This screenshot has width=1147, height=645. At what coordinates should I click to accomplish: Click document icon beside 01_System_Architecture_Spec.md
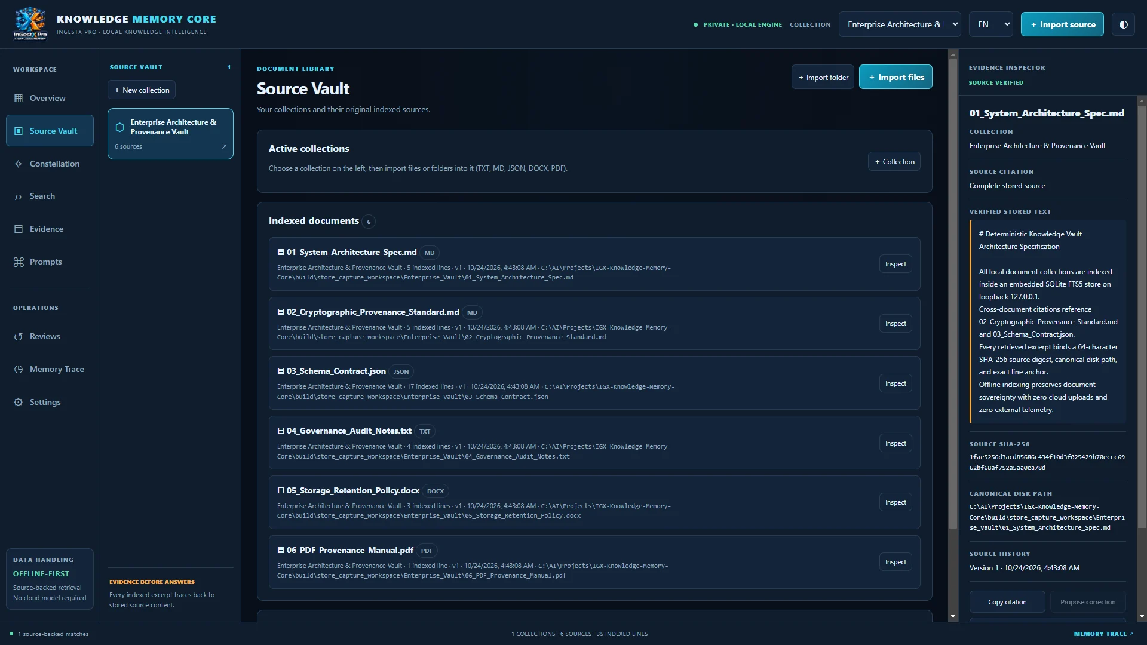pos(281,252)
